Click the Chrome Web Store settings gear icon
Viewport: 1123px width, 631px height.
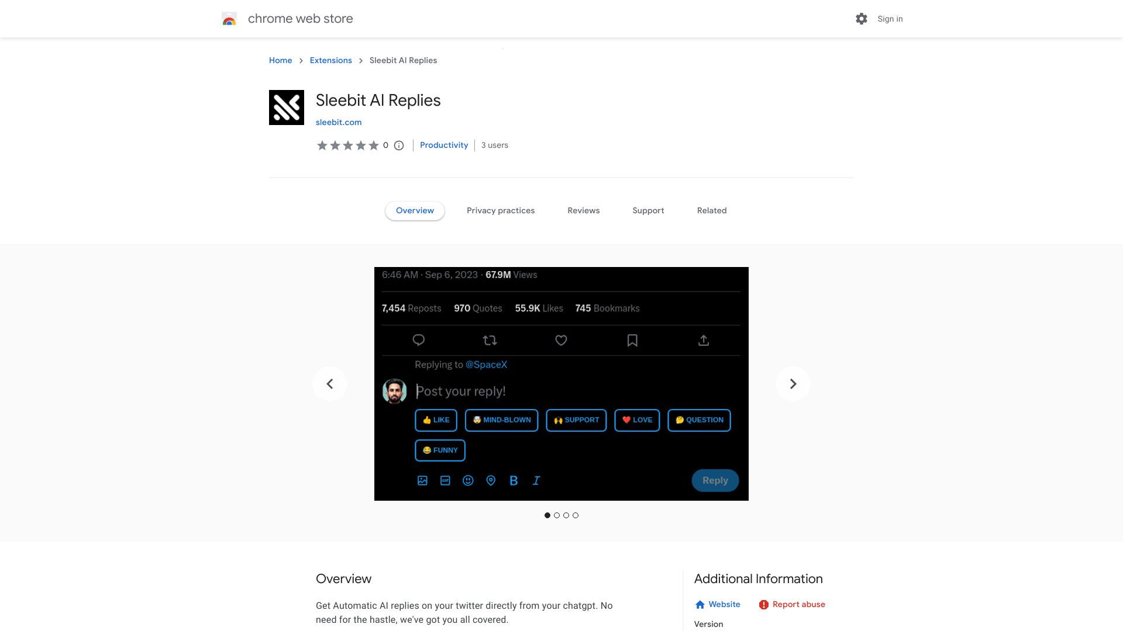pyautogui.click(x=861, y=19)
